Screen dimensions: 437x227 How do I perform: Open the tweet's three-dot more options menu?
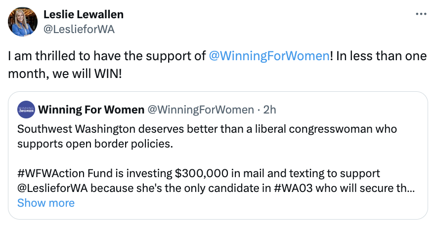tap(421, 14)
